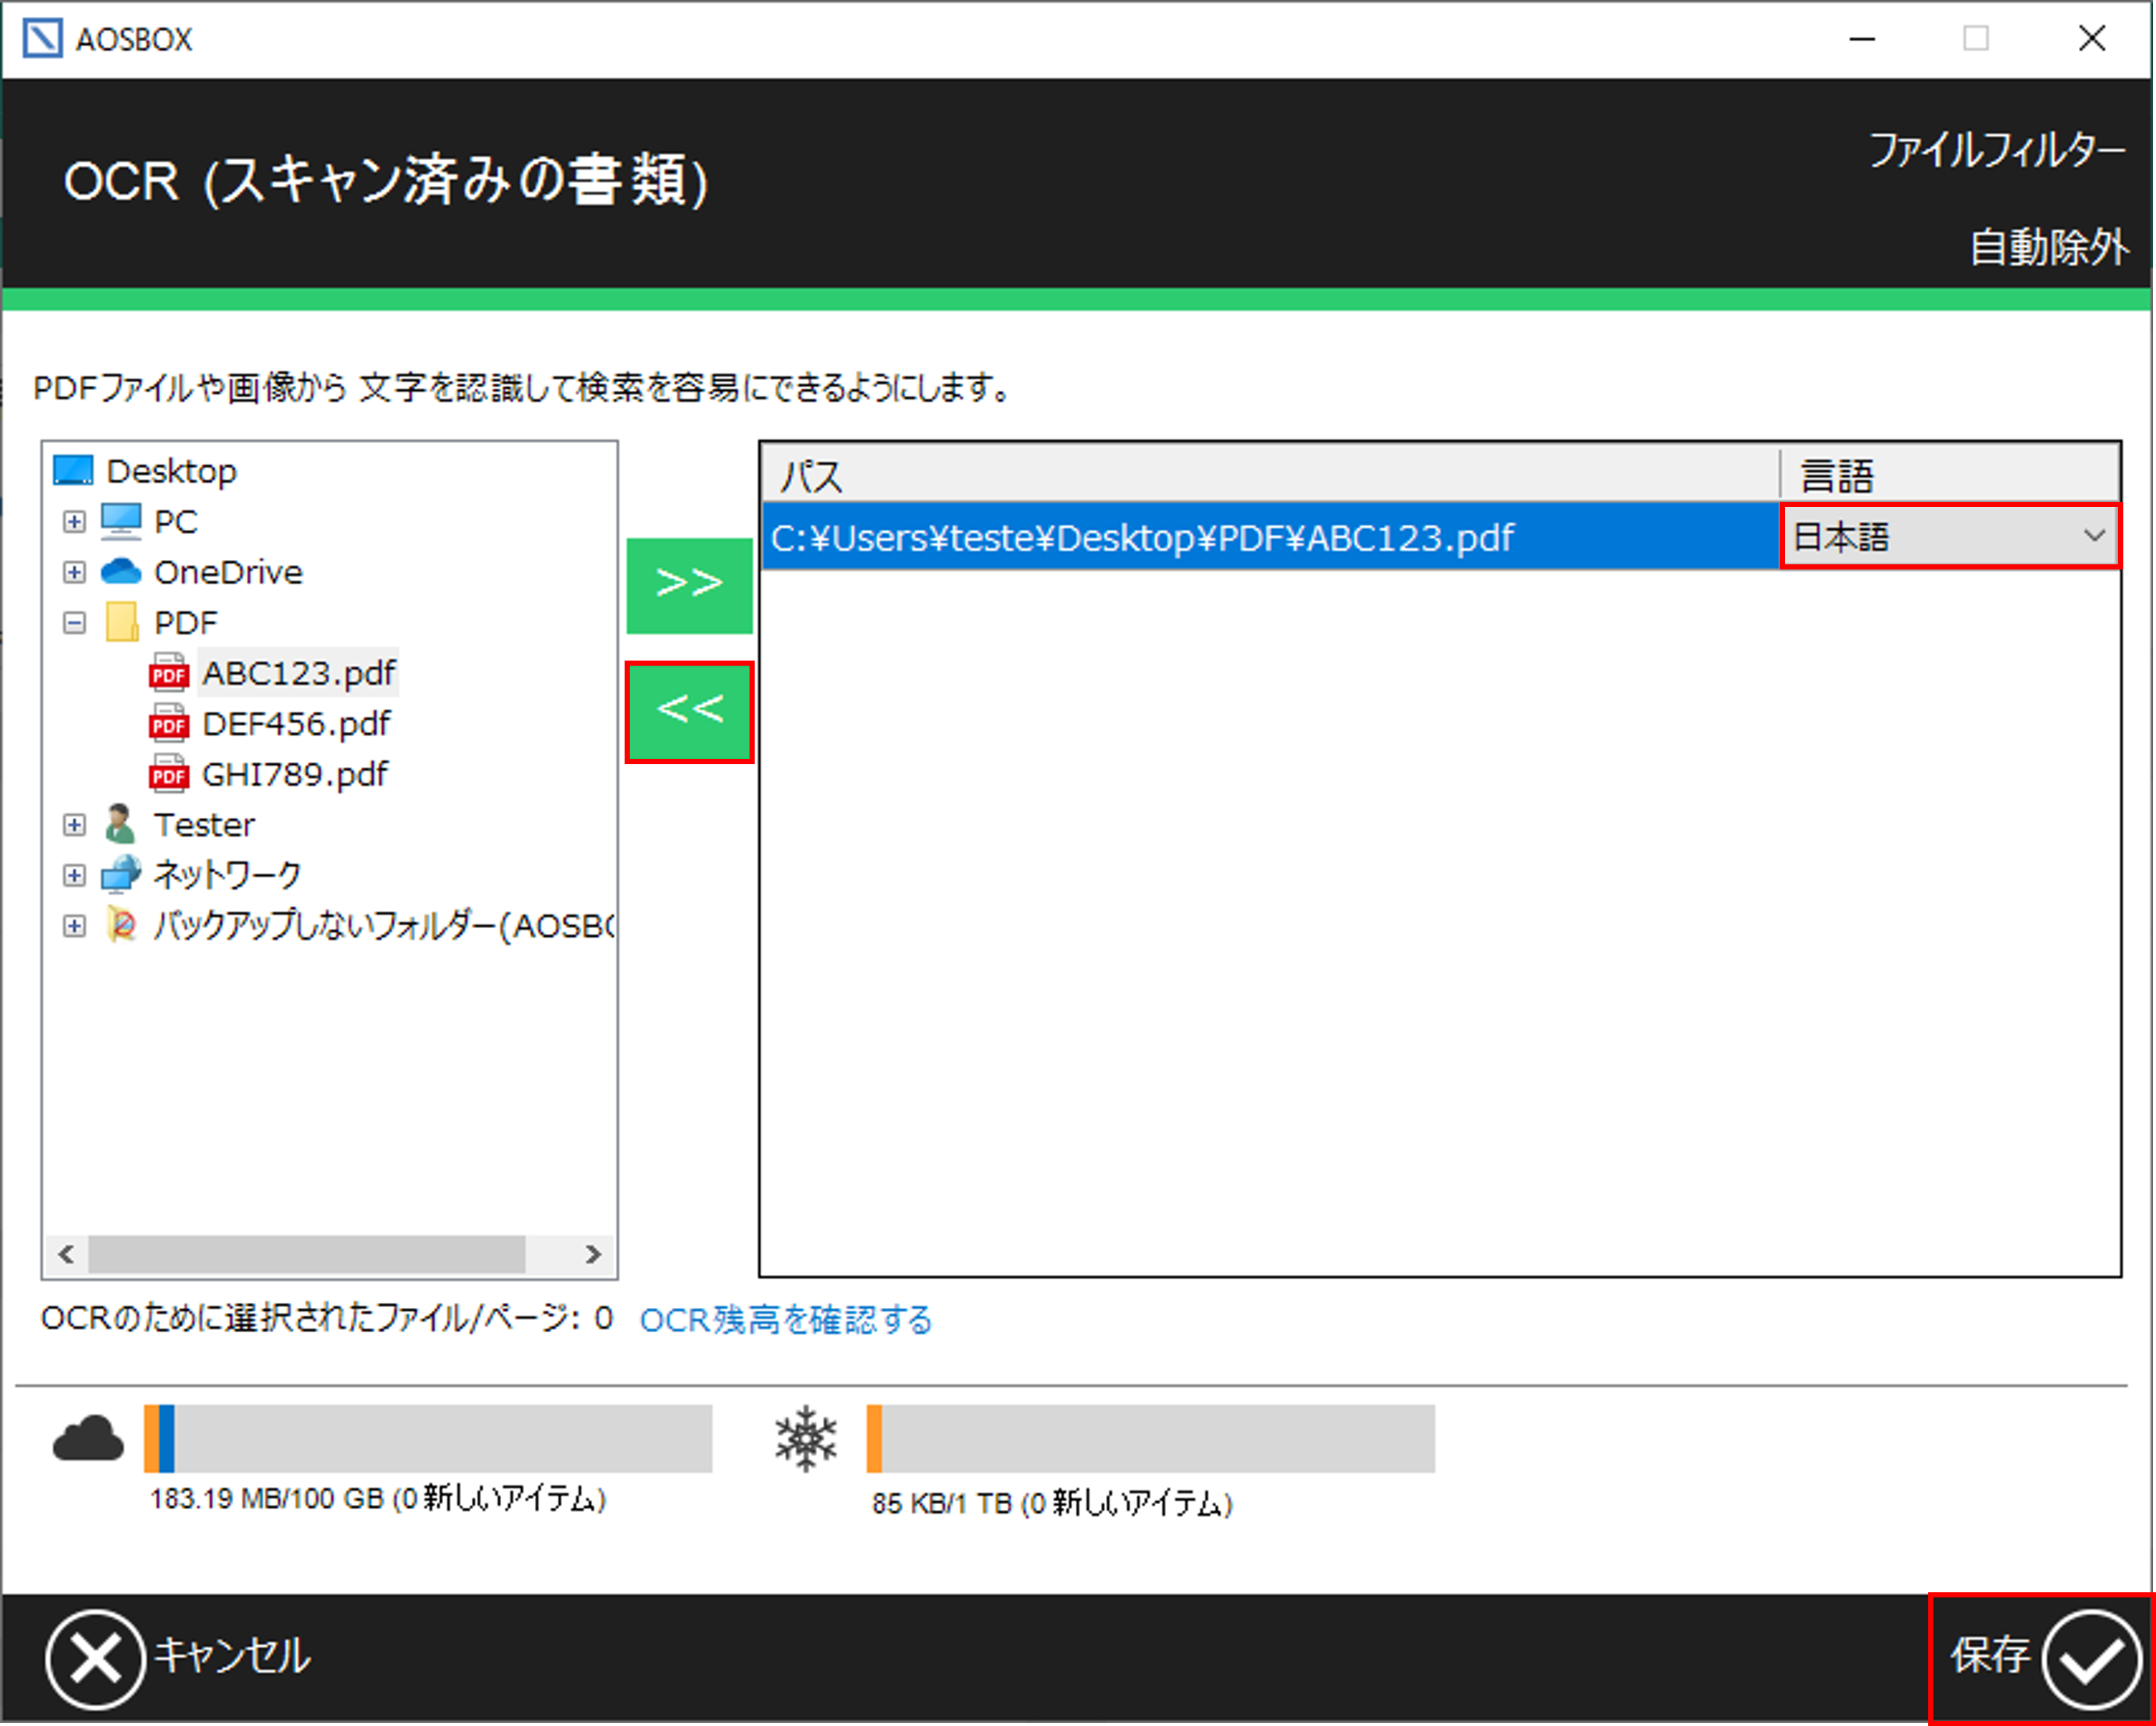This screenshot has width=2156, height=1726.
Task: Click the 保存 checkmark circle icon
Action: coord(2091,1660)
